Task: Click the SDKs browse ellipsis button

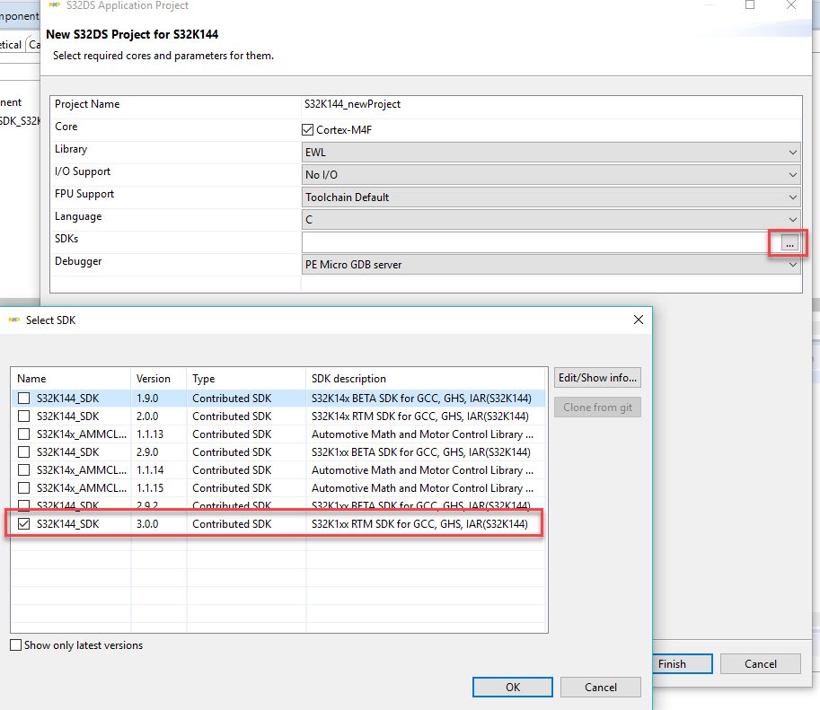Action: (789, 243)
